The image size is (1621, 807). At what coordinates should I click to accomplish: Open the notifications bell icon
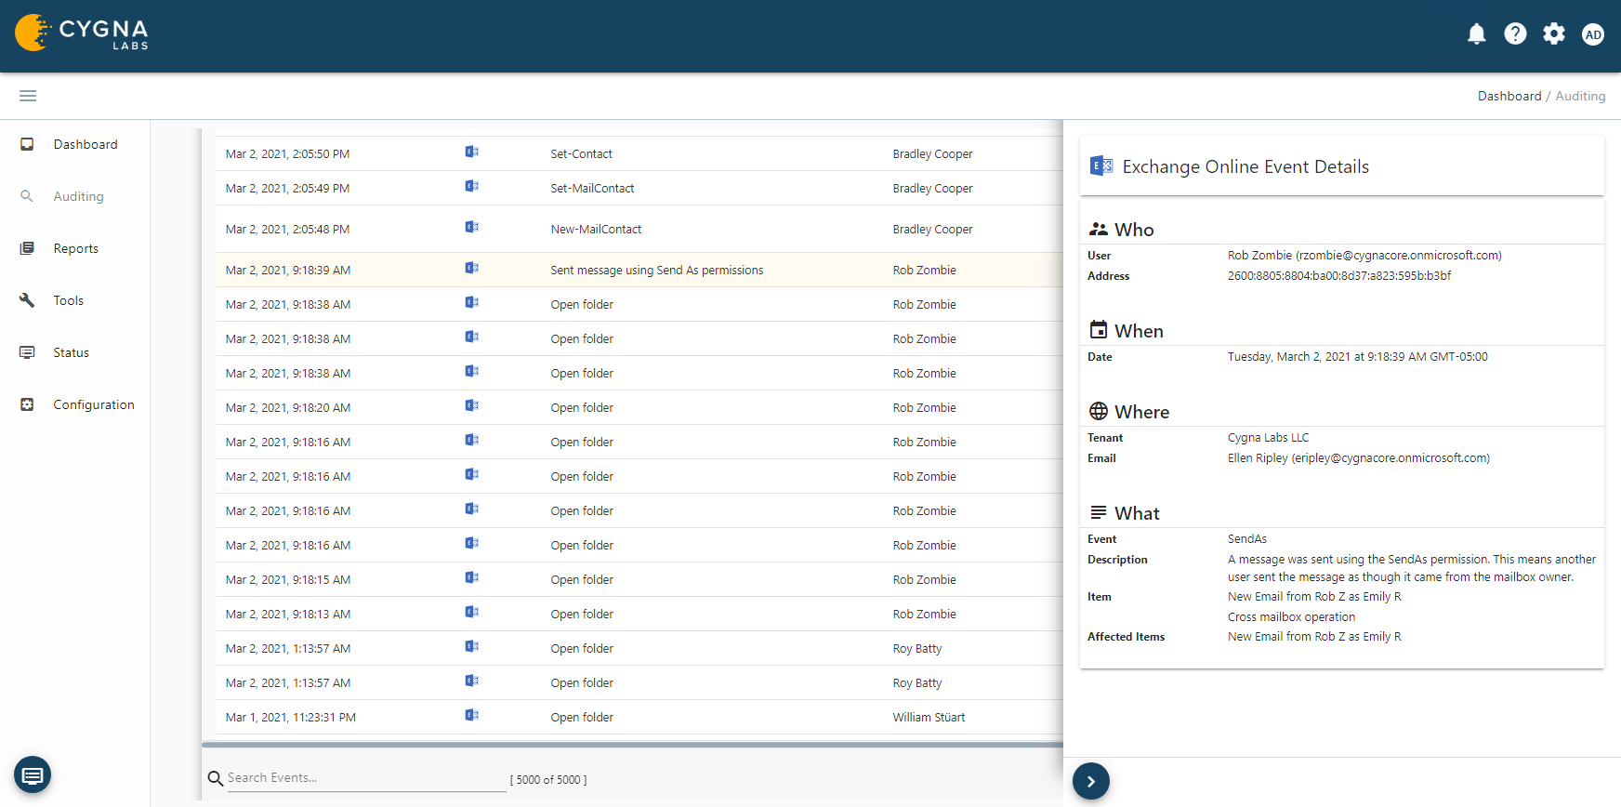click(1476, 34)
